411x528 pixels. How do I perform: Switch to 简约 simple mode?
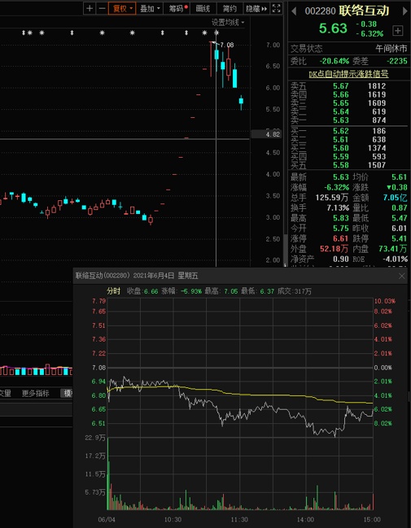click(x=230, y=8)
